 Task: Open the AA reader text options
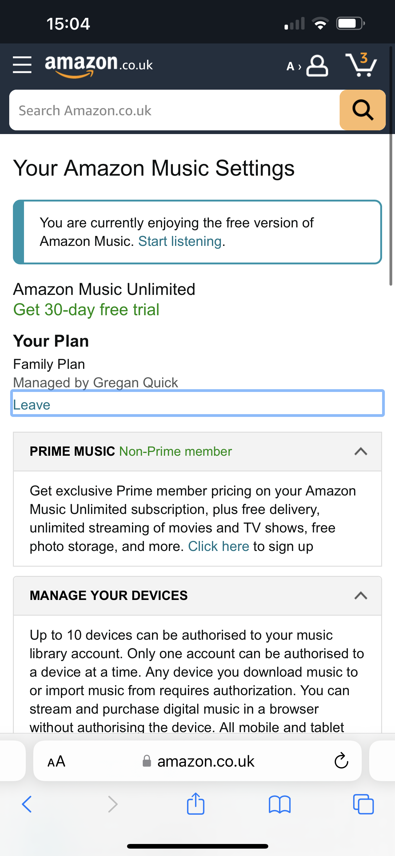56,761
